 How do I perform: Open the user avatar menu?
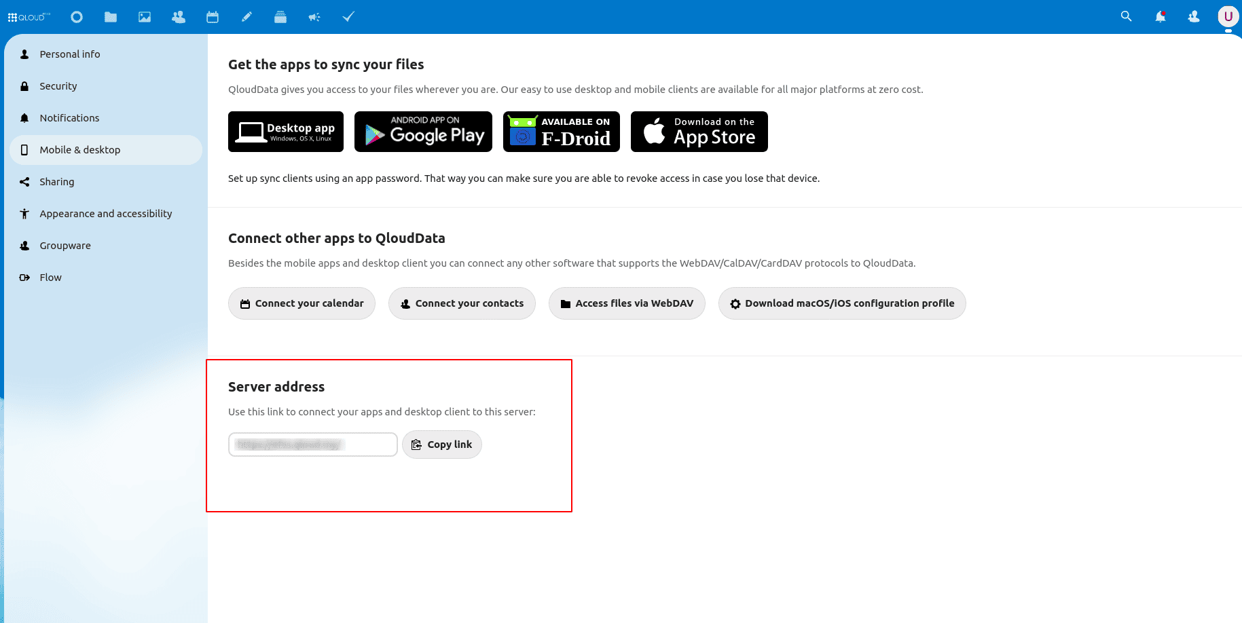[1228, 16]
